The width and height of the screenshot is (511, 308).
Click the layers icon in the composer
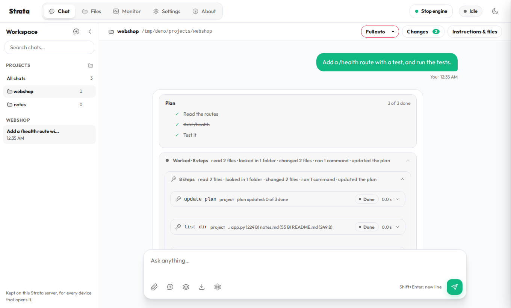tap(186, 287)
